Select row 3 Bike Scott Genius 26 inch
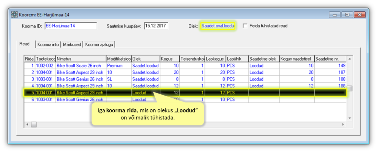377x152 pixels. [80, 79]
